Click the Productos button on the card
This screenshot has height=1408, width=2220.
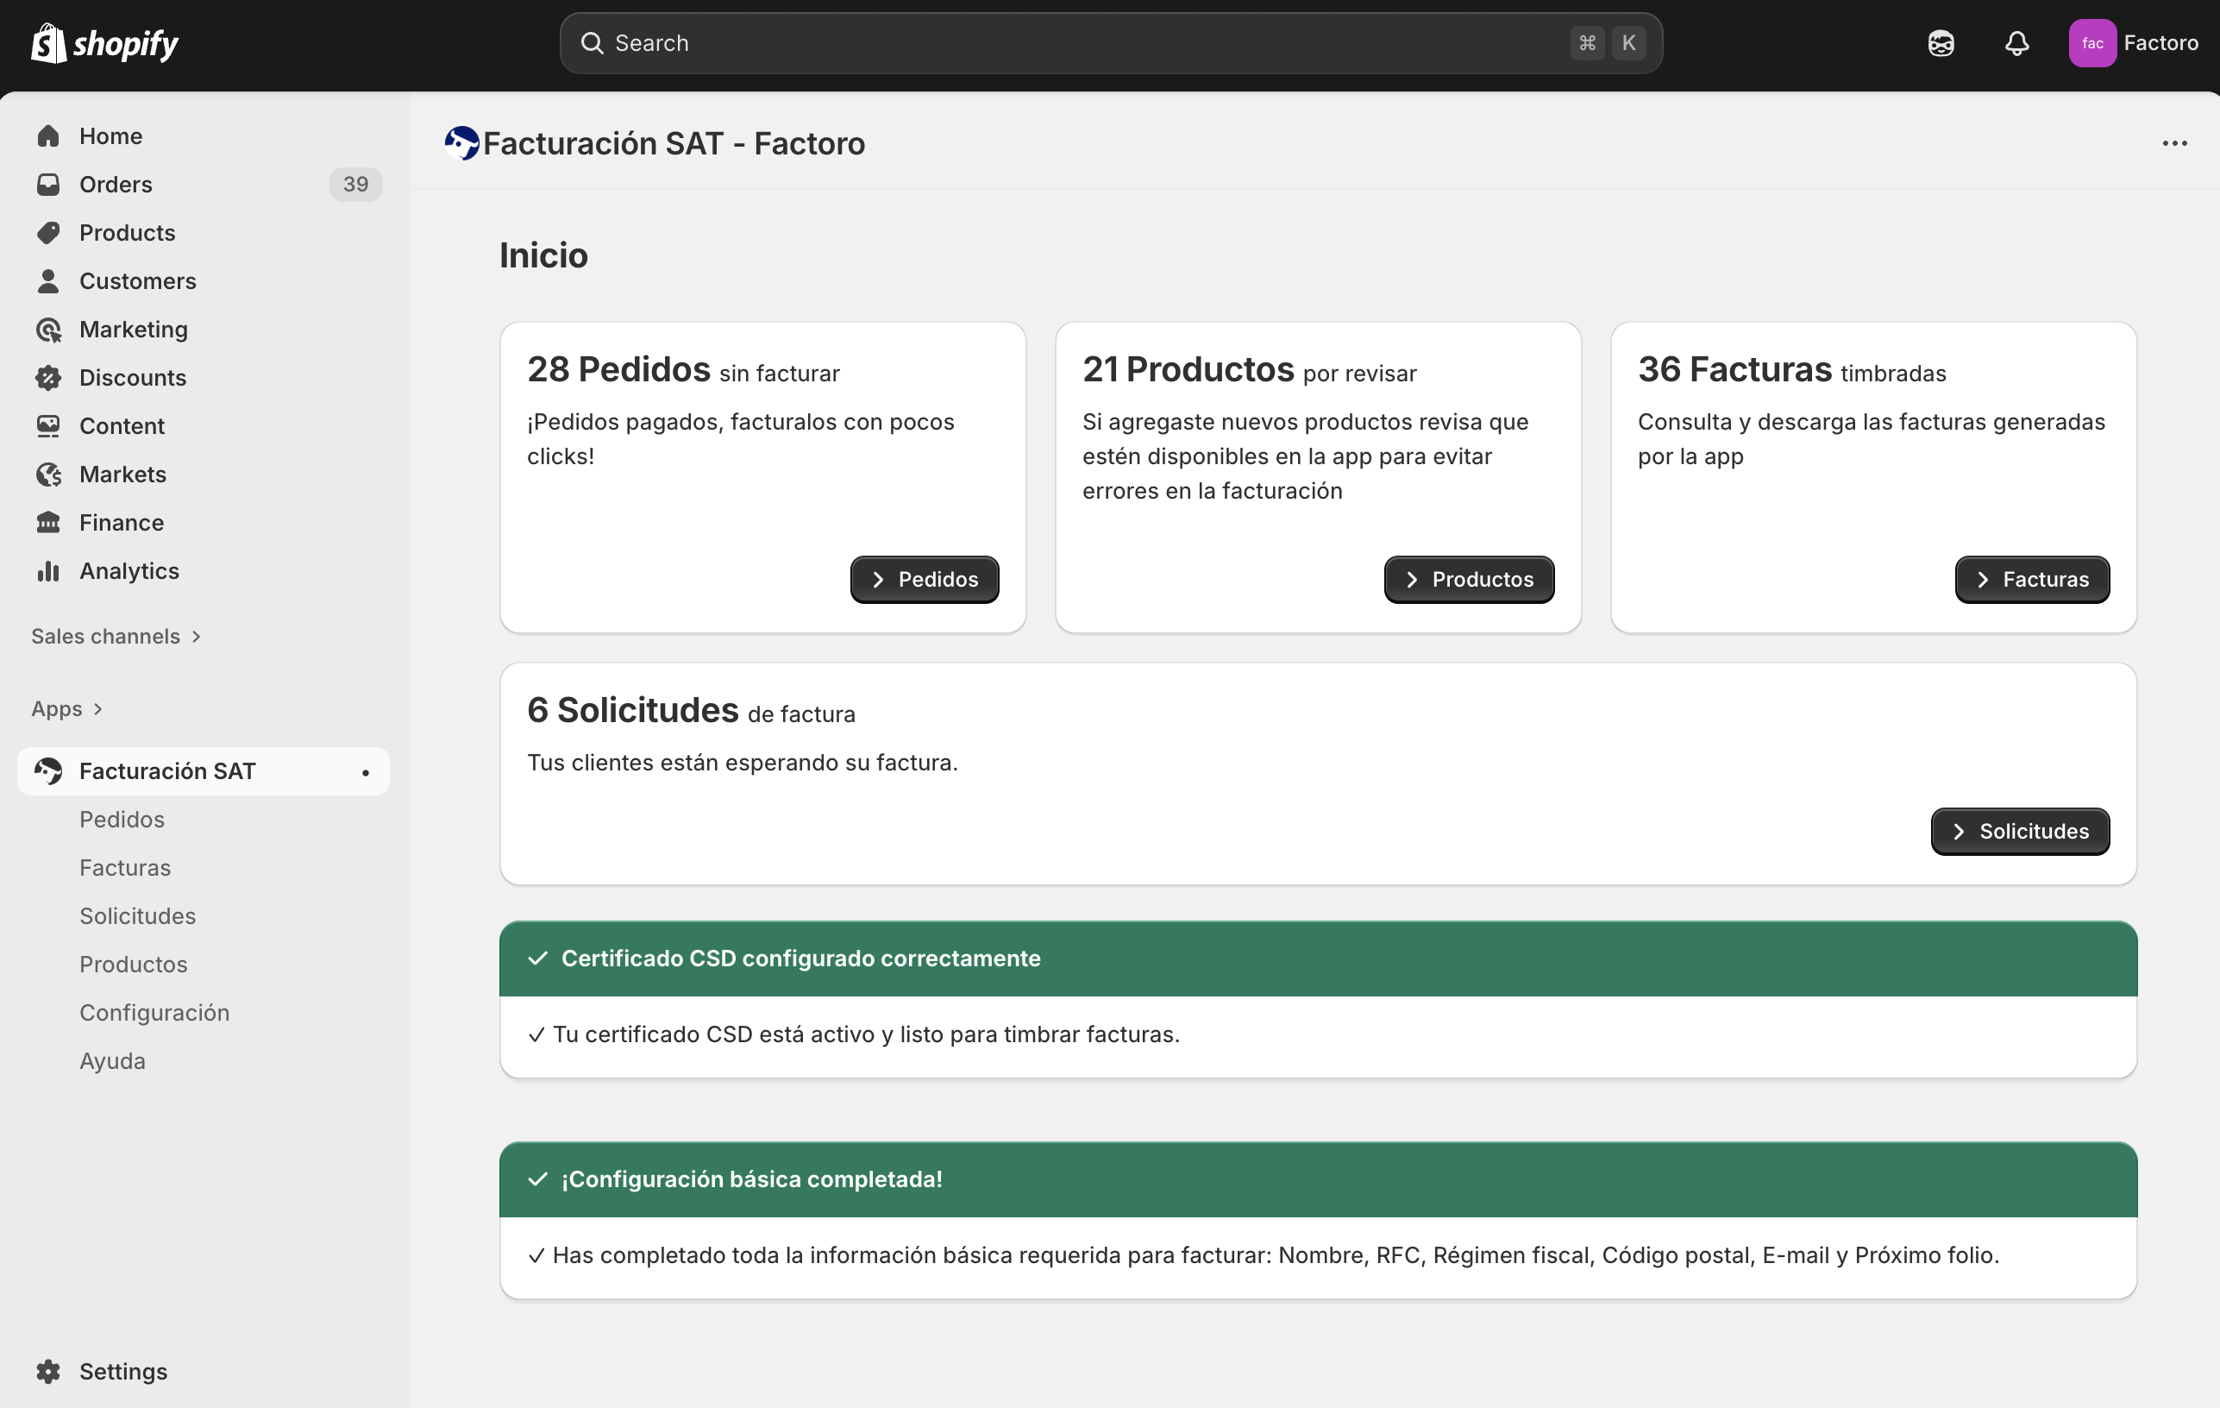[1468, 580]
